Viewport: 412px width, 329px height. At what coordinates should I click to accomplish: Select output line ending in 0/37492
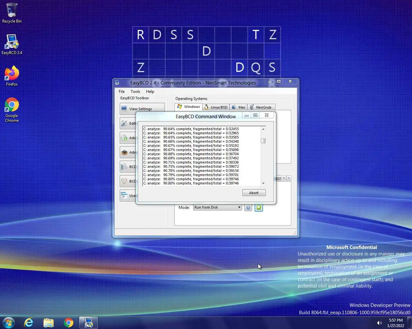point(191,158)
